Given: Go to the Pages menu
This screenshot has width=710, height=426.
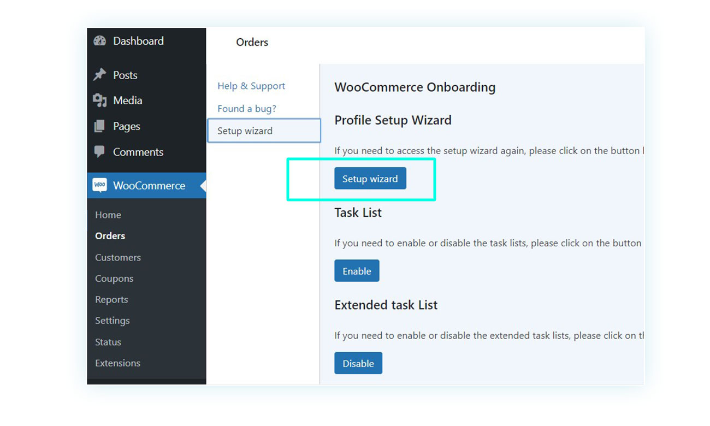Looking at the screenshot, I should click(127, 126).
